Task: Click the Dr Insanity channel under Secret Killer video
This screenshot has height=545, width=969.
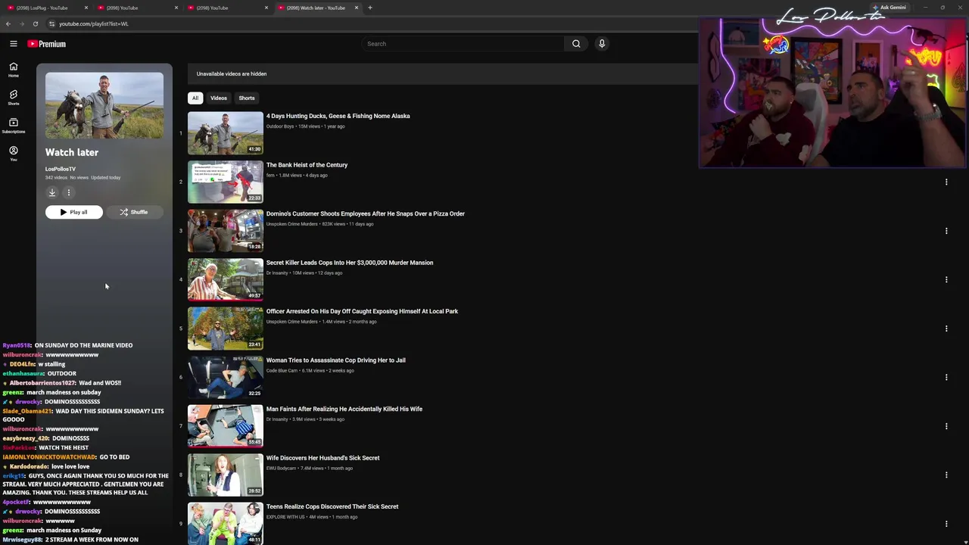Action: [x=277, y=272]
